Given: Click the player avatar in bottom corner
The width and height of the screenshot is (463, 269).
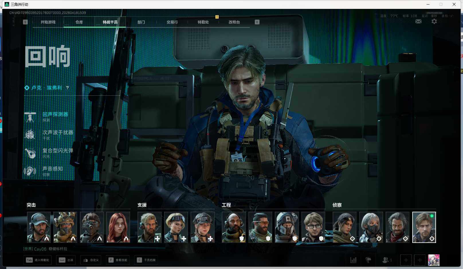Looking at the screenshot, I should pyautogui.click(x=433, y=260).
